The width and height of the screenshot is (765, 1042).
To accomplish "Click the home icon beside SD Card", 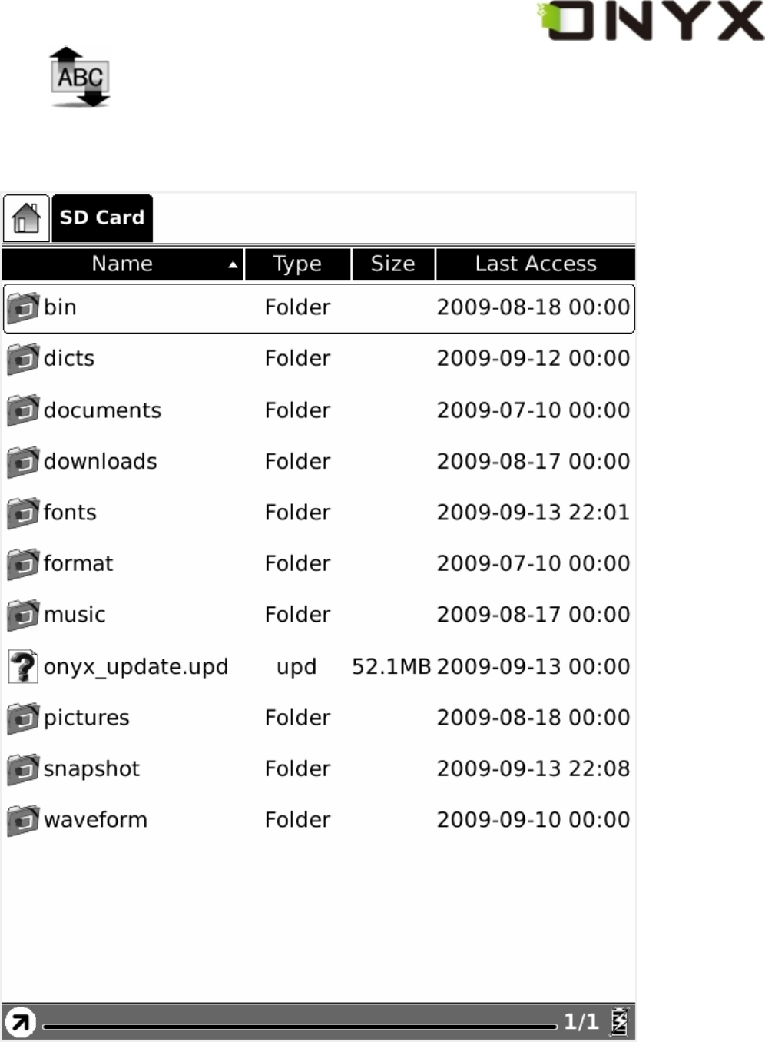I will tap(26, 218).
